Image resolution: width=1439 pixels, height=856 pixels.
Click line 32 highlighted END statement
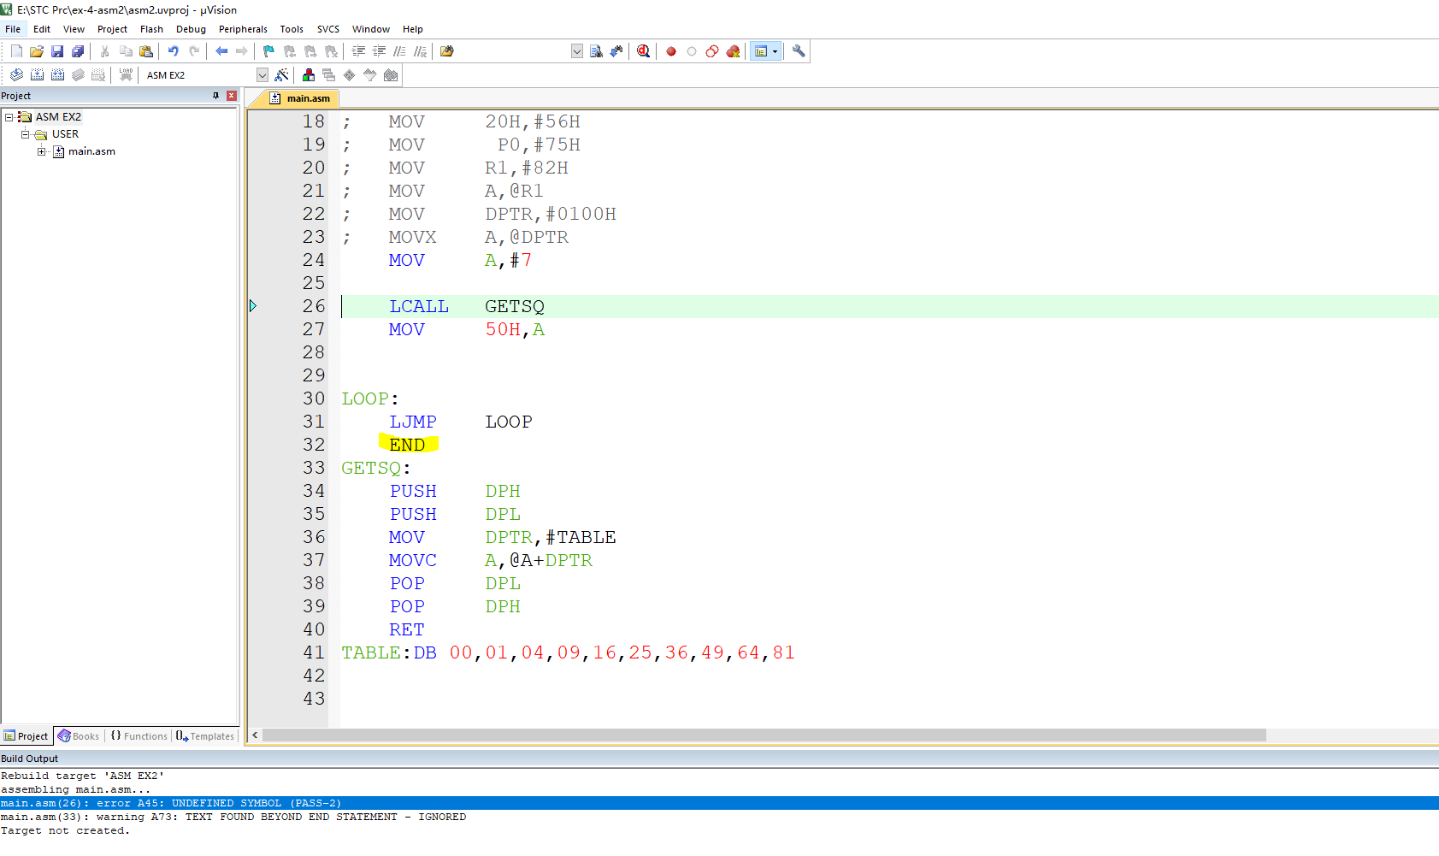click(408, 445)
